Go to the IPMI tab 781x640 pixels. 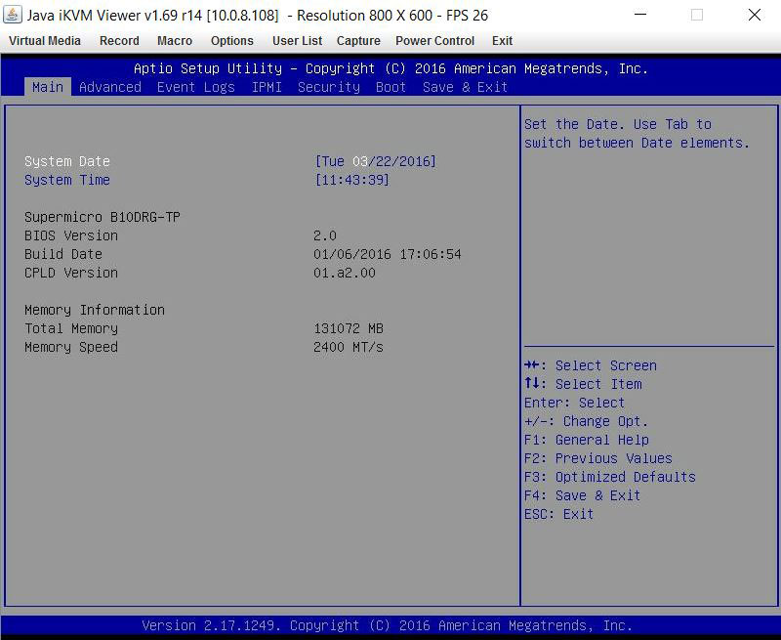pyautogui.click(x=267, y=87)
